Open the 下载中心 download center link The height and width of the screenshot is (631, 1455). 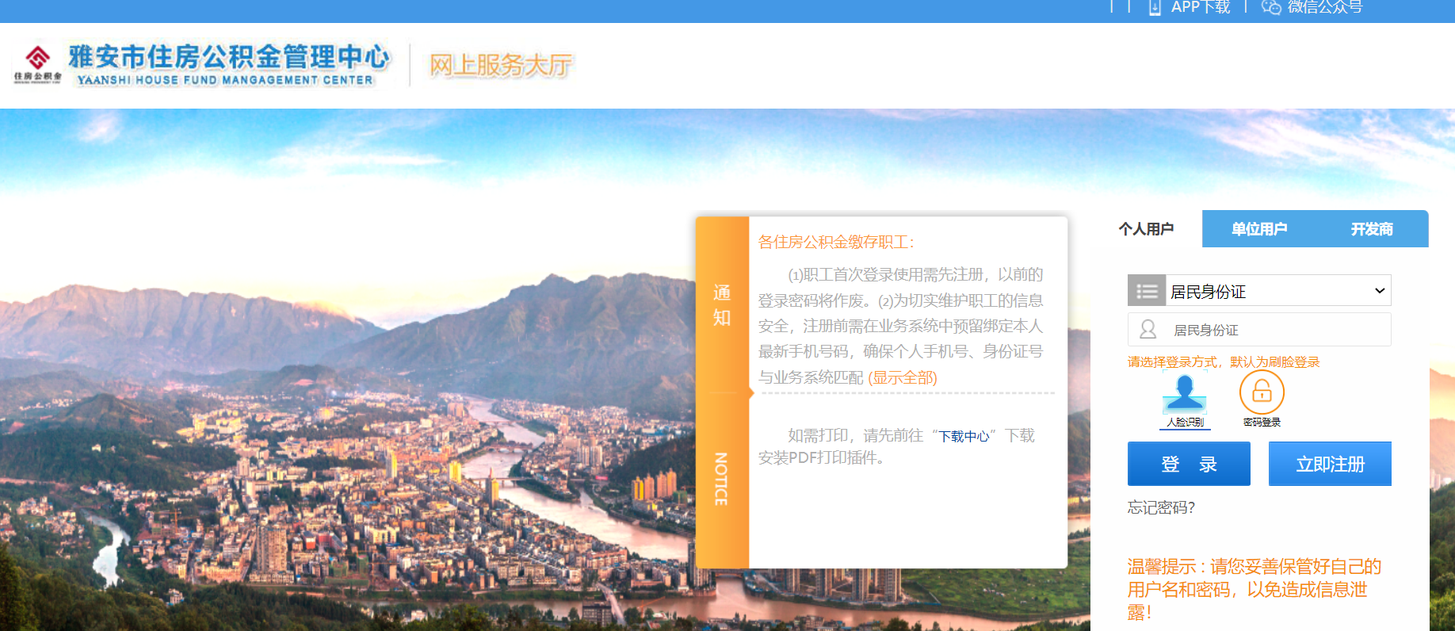(x=964, y=436)
